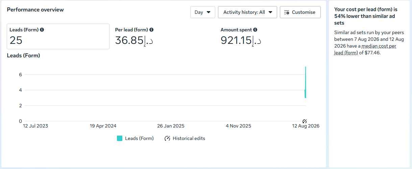
Task: Click info icon beside Per lead (form)
Action: (x=151, y=30)
